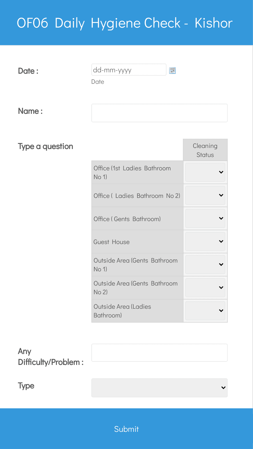Click the Guest House row label

(112, 242)
